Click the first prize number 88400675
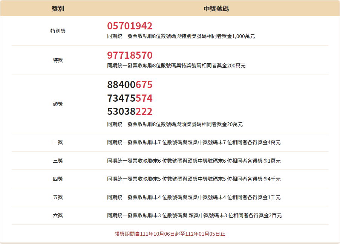This screenshot has height=244, width=340. [x=130, y=85]
